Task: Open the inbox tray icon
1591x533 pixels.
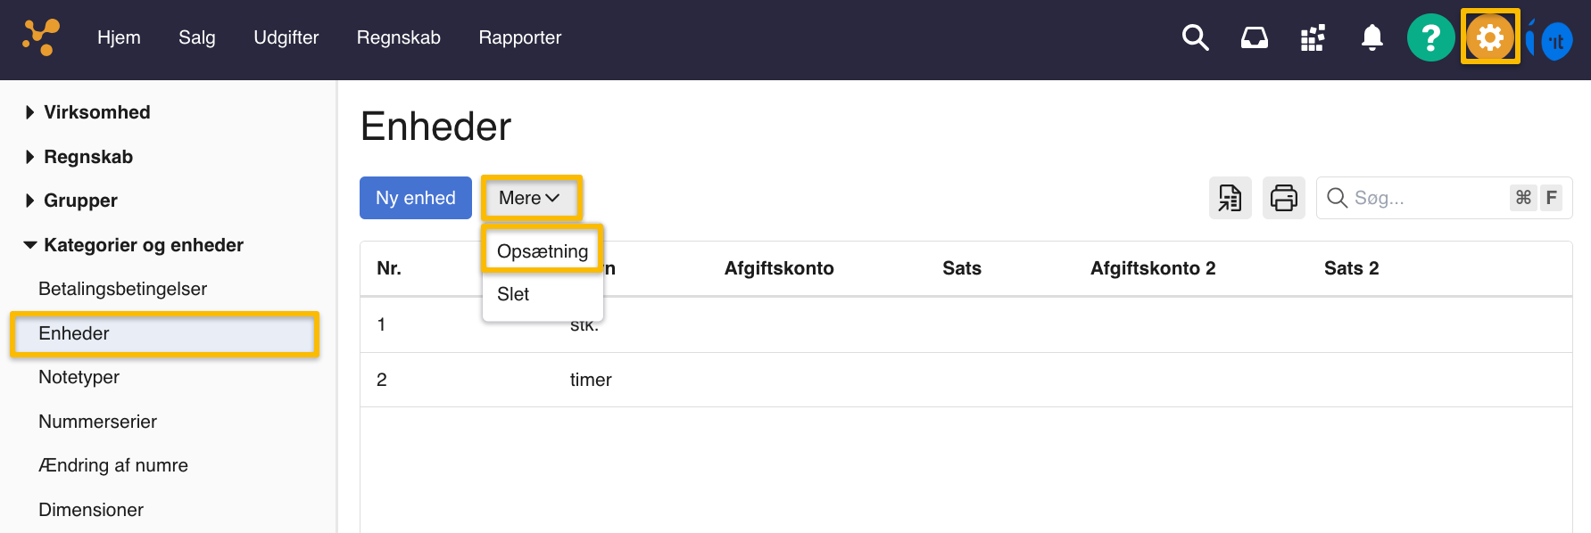Action: pyautogui.click(x=1254, y=37)
